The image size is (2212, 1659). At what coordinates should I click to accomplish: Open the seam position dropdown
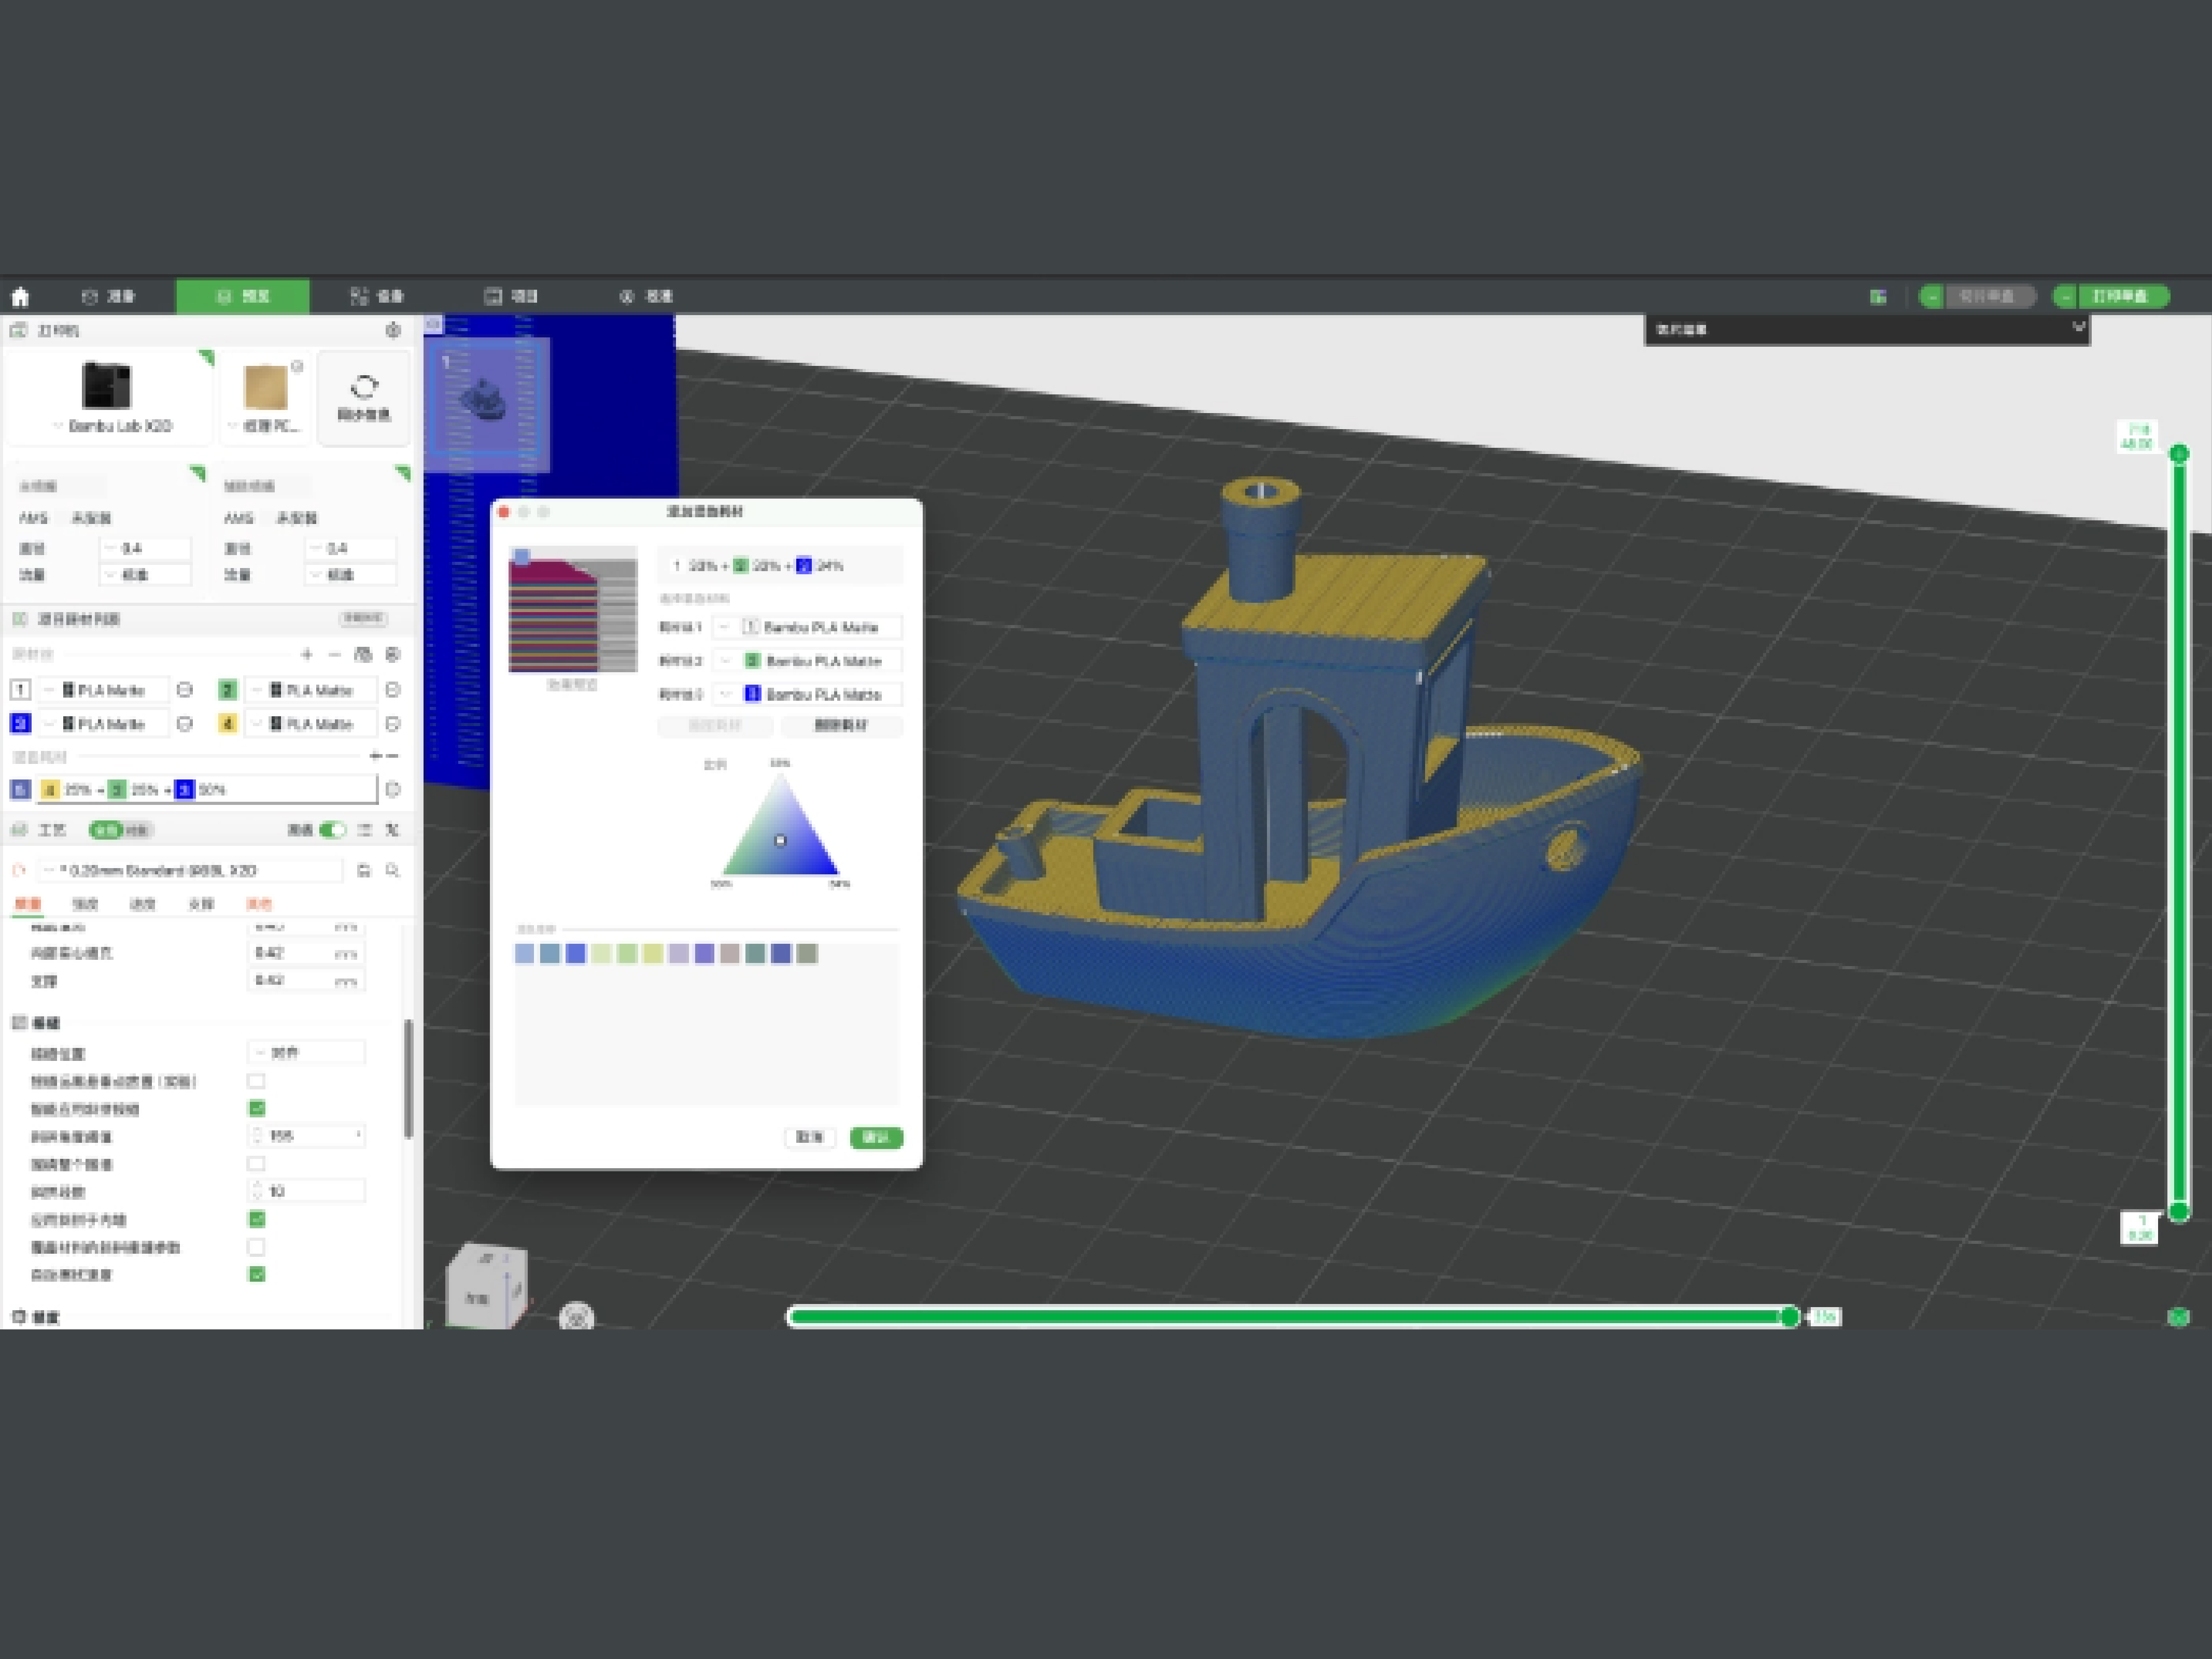[x=306, y=1052]
